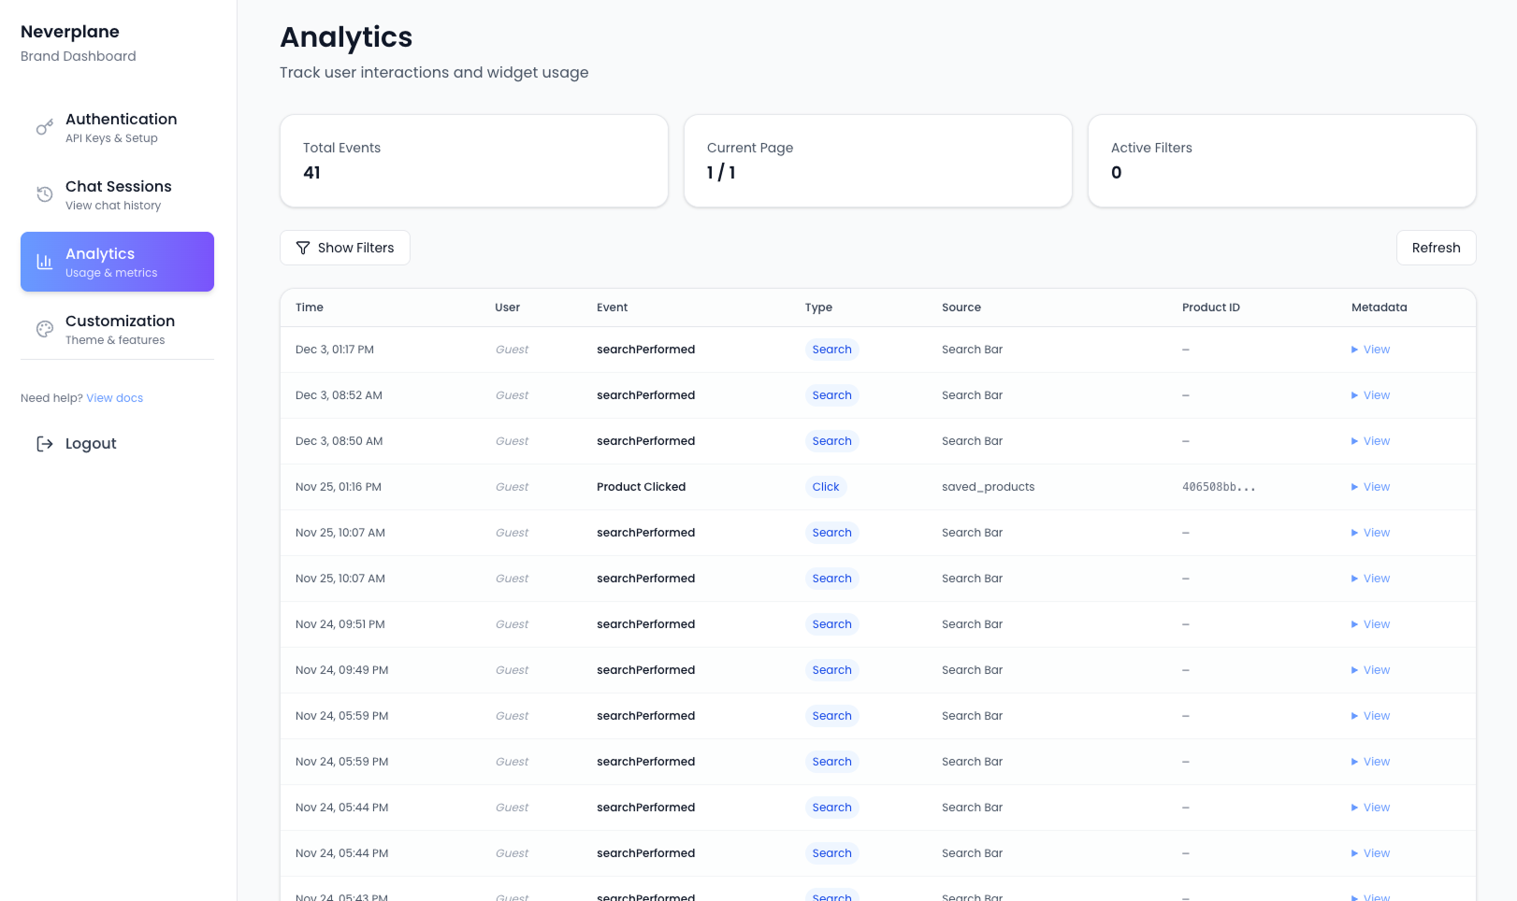Select the Authentication key icon in the sidebar

44,127
